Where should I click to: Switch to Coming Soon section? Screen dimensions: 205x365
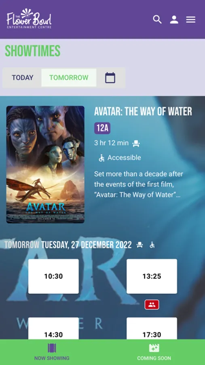[x=154, y=352]
